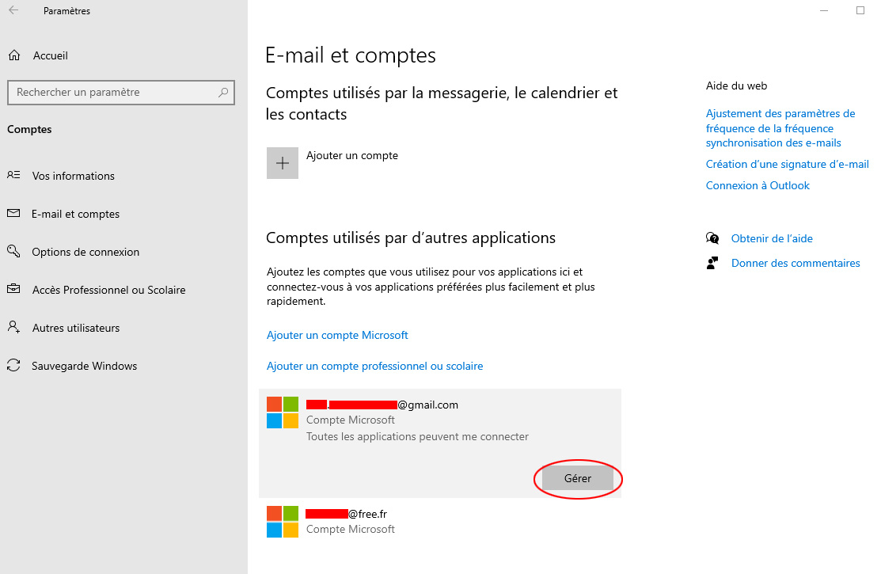
Task: Open Création d'une signature d'e-mail link
Action: pyautogui.click(x=787, y=164)
